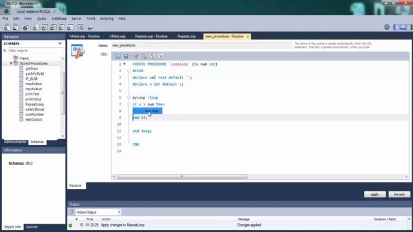
Task: Toggle the bottom output panel icon
Action: pos(403,27)
